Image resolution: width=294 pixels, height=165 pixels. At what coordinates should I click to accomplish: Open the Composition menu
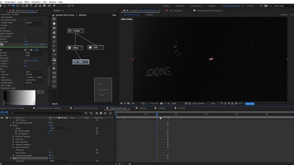tap(10, 2)
